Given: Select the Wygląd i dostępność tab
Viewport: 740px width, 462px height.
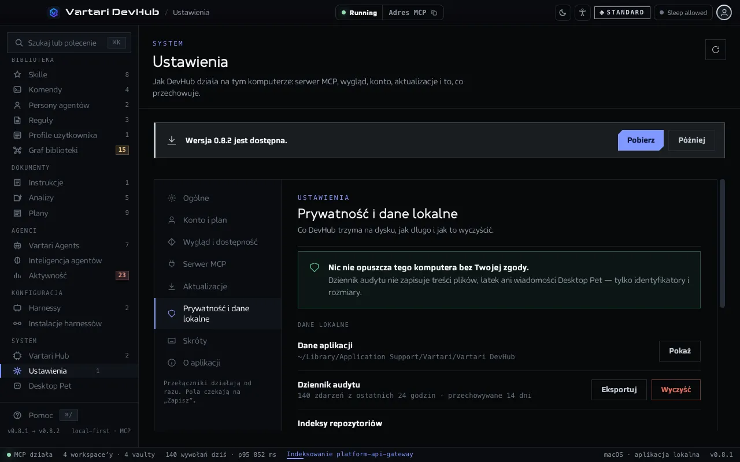Looking at the screenshot, I should 217,242.
